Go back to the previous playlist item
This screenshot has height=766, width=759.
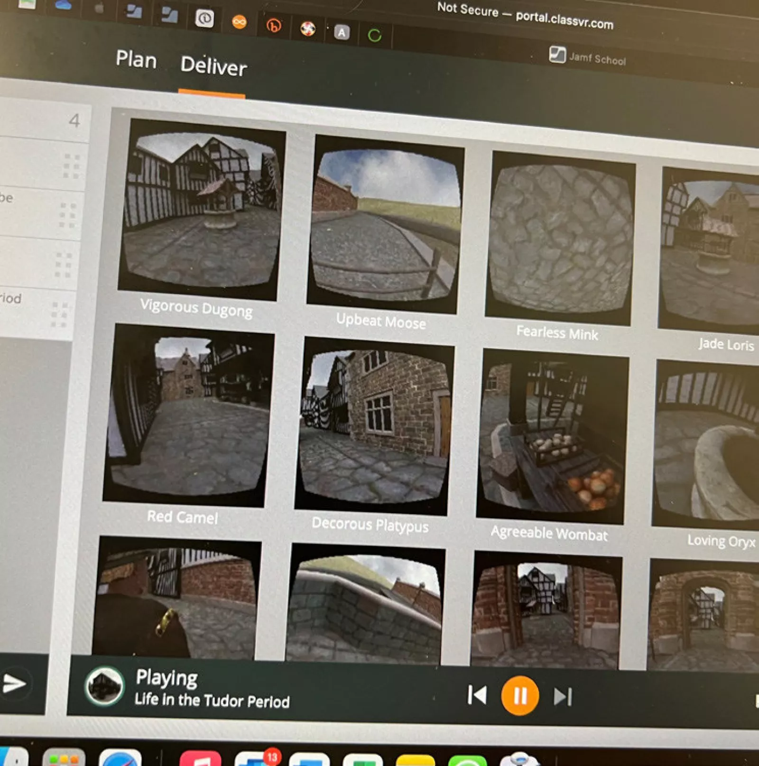[477, 695]
